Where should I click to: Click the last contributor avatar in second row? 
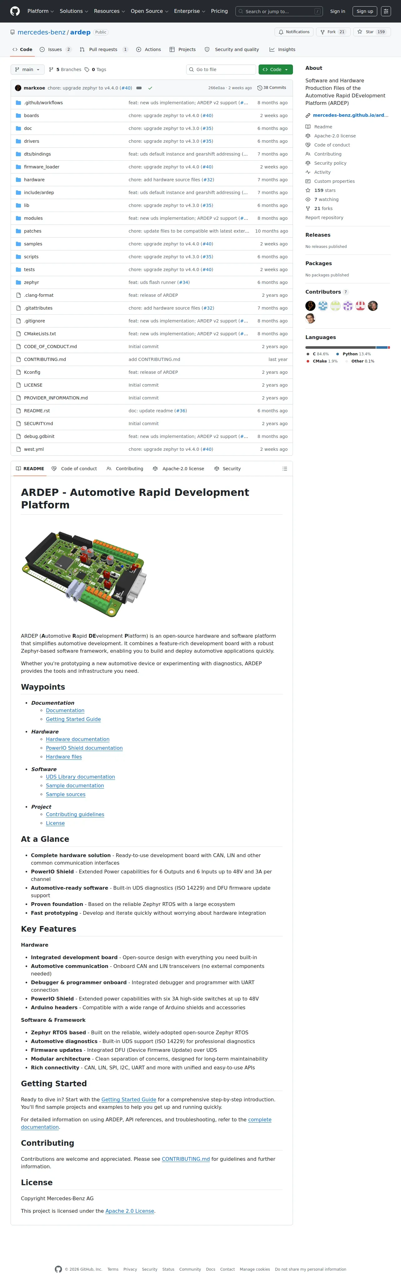tap(310, 318)
